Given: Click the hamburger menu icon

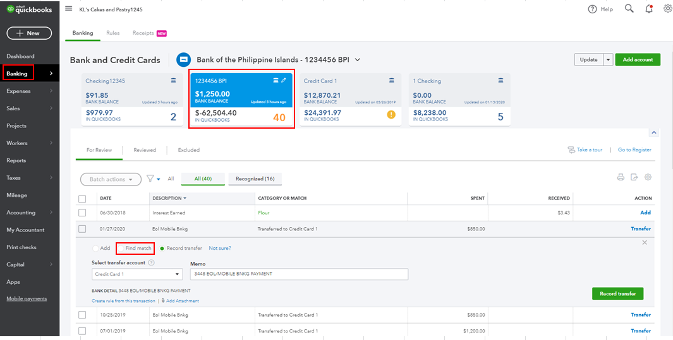Looking at the screenshot, I should pos(69,9).
